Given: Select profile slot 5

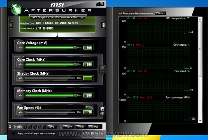Looking at the screenshot, I should coord(44,127).
